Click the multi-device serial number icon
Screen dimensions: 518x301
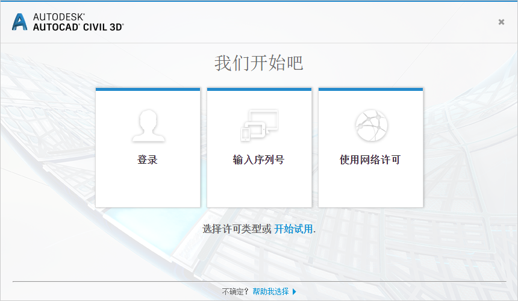coord(260,126)
